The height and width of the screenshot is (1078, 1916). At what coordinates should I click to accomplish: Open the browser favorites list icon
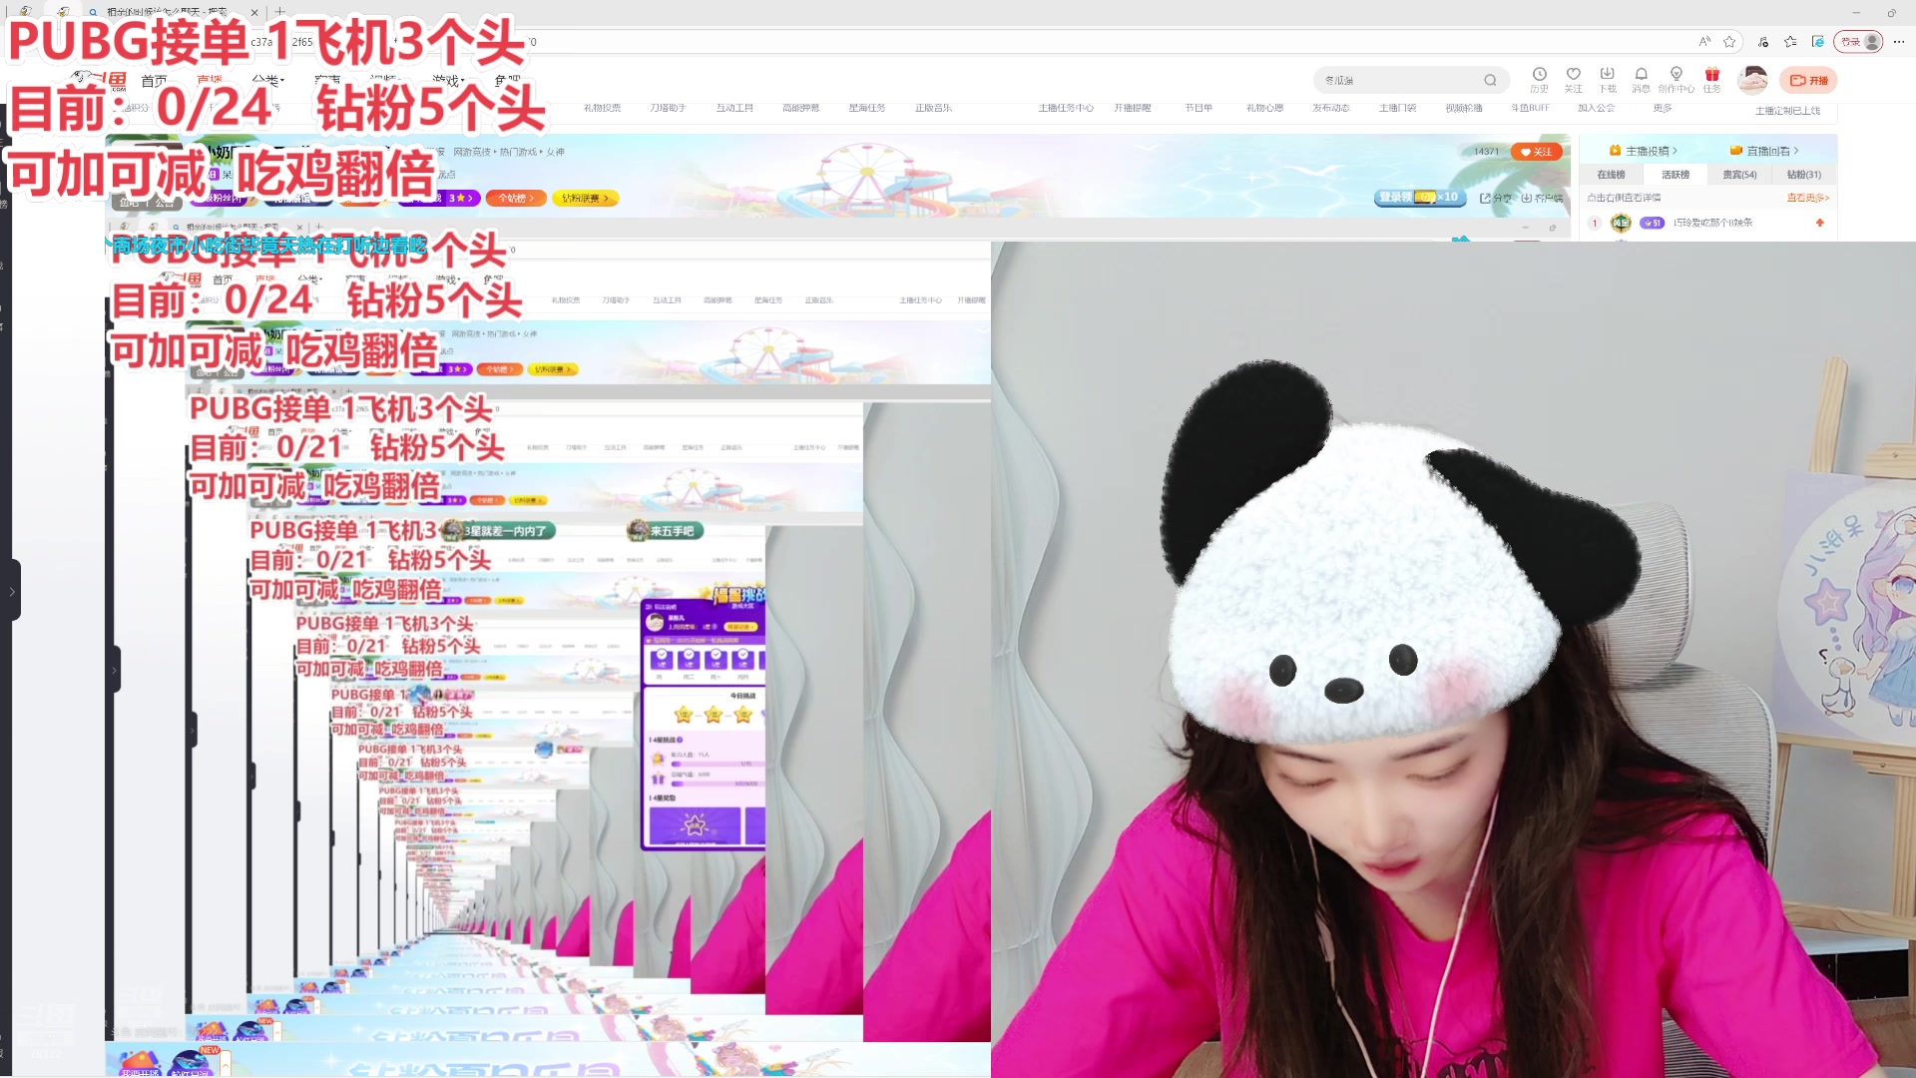coord(1790,41)
